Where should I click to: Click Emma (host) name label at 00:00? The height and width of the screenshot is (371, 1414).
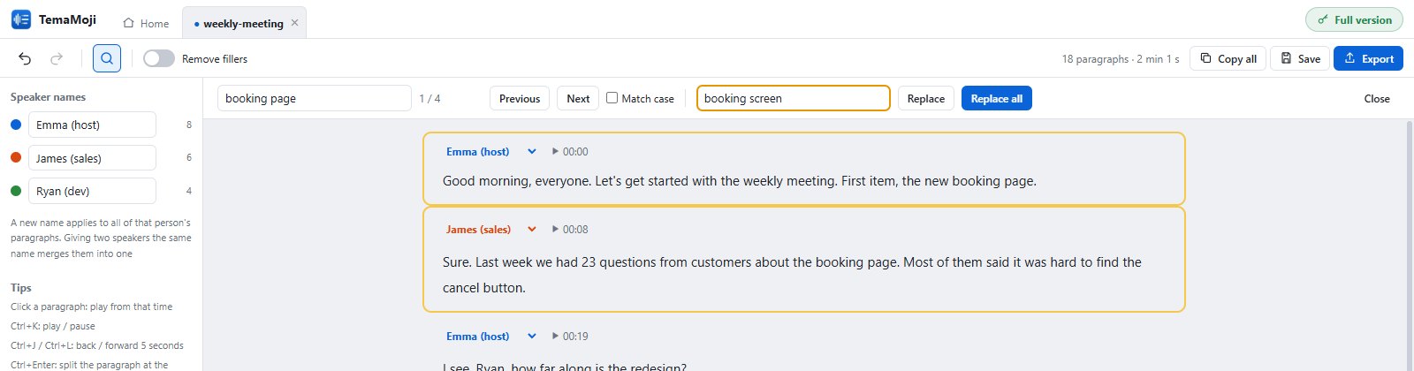click(x=477, y=151)
